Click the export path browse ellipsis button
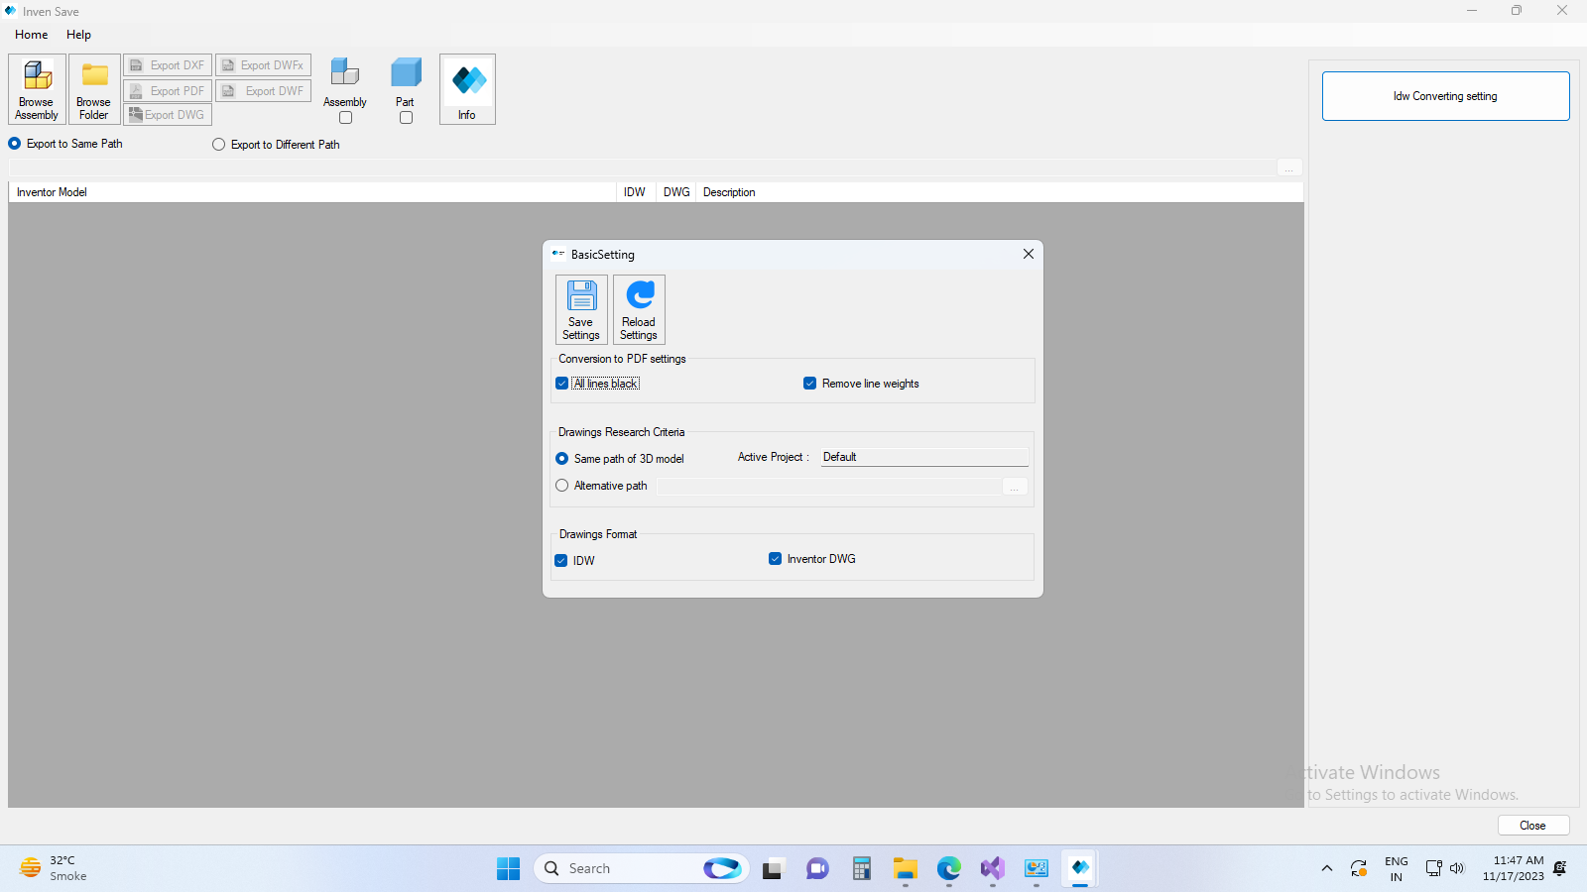Screen dimensions: 1587x892 (1289, 168)
